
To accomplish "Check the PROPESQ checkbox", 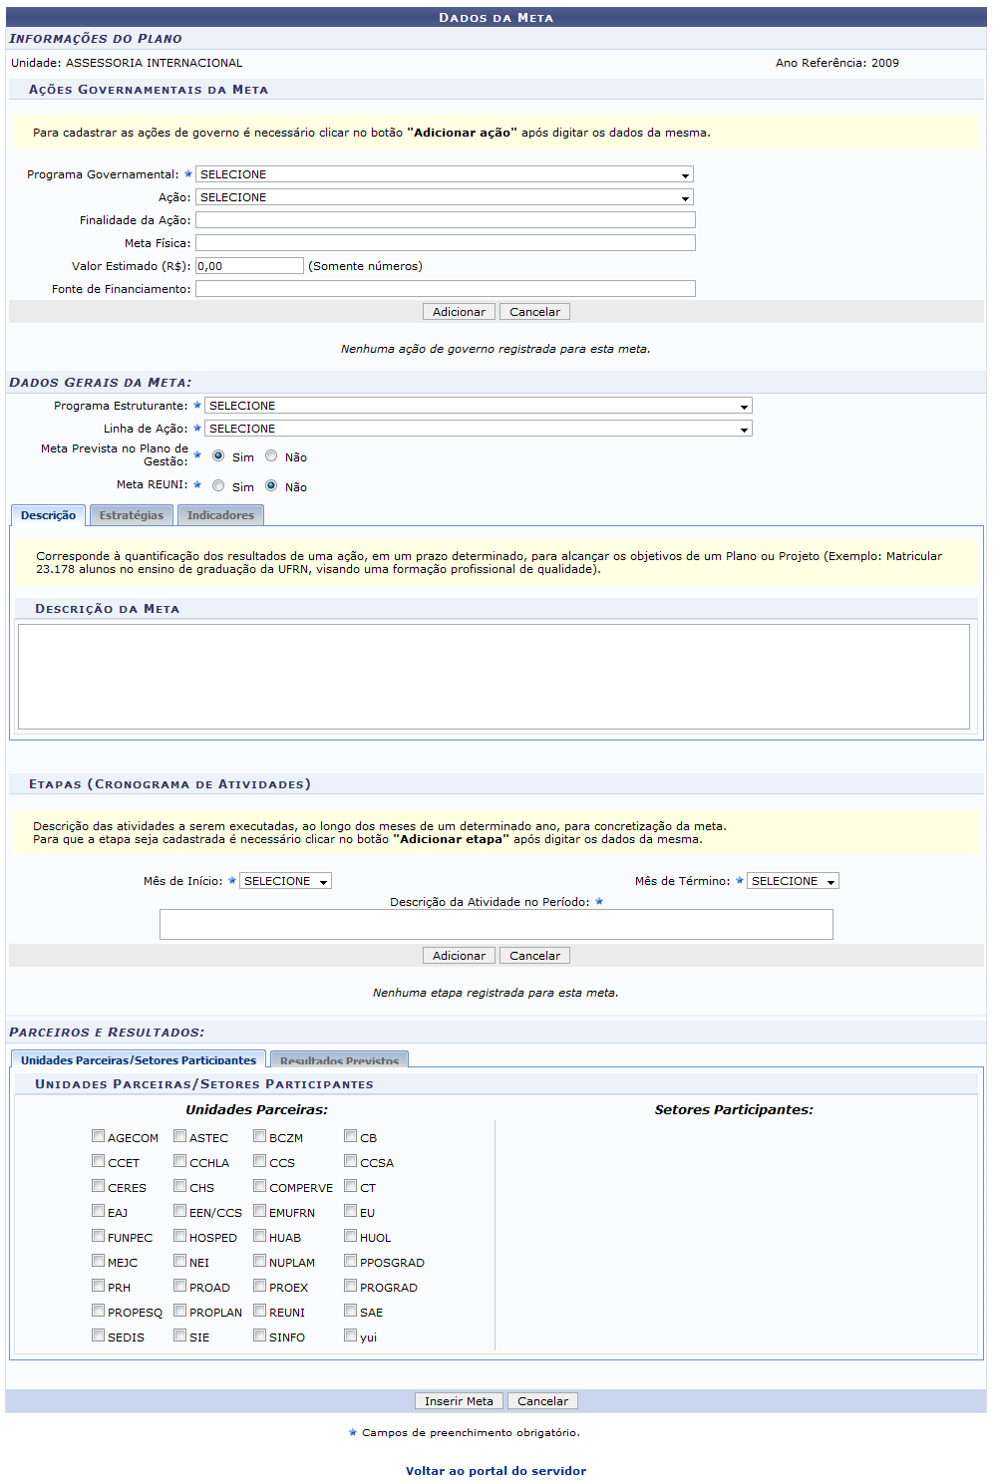I will 98,1310.
